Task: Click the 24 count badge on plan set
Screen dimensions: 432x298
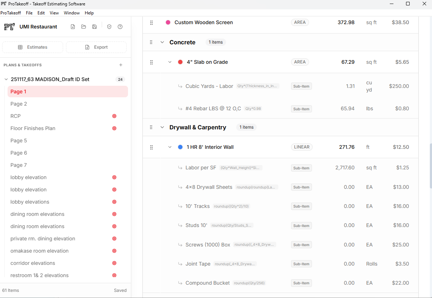Action: click(x=120, y=80)
